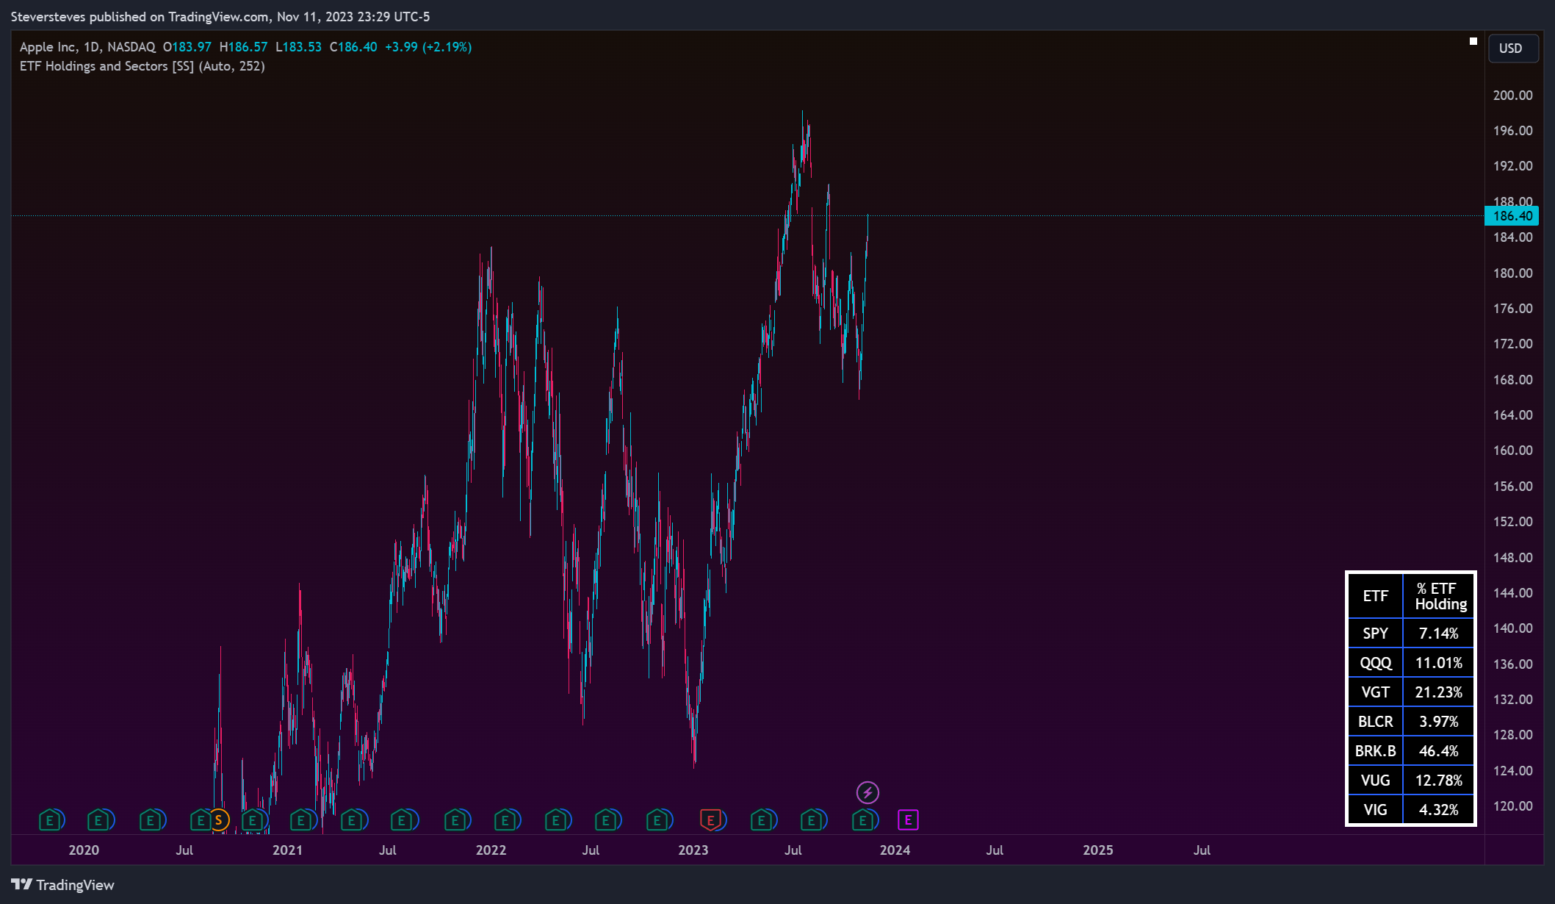Click the purple E upcoming earnings marker
Image resolution: width=1555 pixels, height=904 pixels.
click(x=909, y=820)
